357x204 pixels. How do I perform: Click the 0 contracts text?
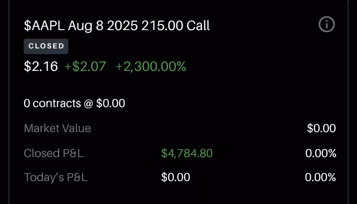click(x=52, y=104)
